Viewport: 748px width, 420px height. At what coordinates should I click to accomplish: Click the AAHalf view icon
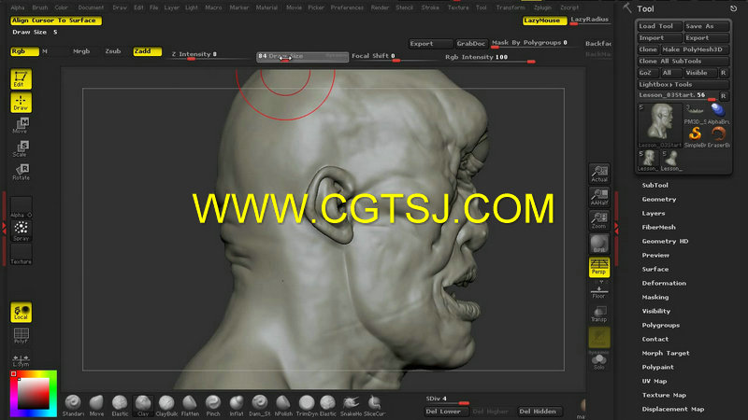tap(599, 197)
